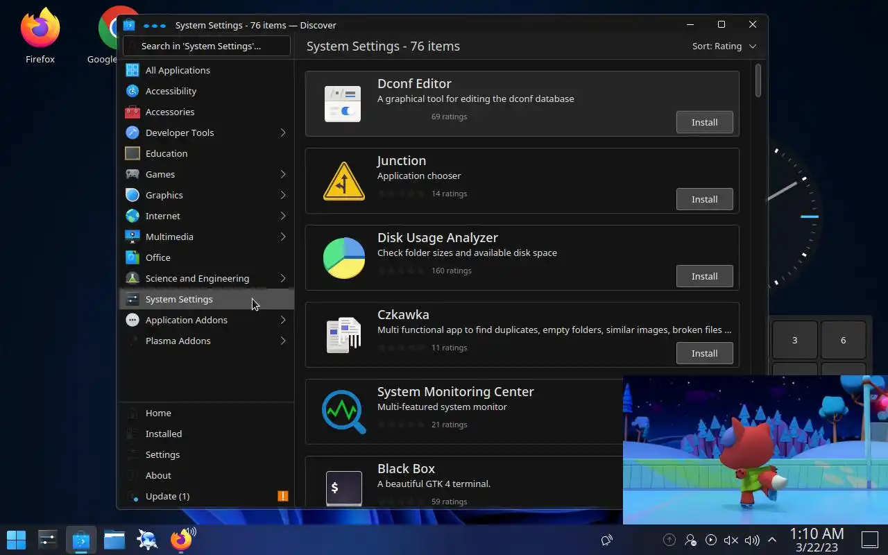Viewport: 888px width, 555px height.
Task: Click the Czkawka app icon
Action: [344, 335]
